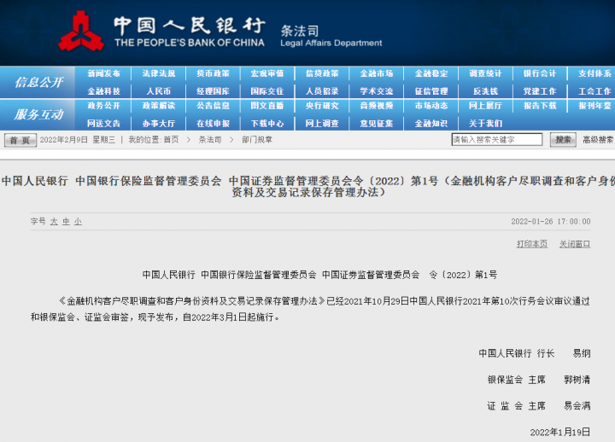Open the 办事大厅 page

coord(159,124)
